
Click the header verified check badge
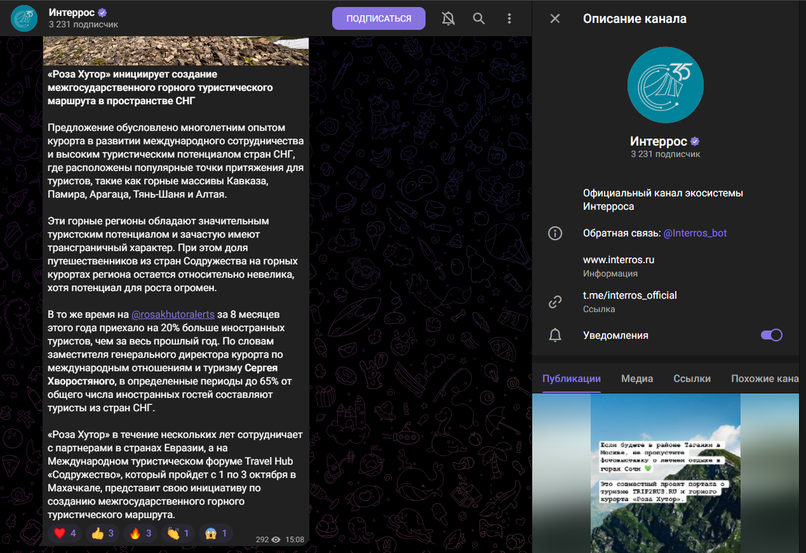coord(102,13)
